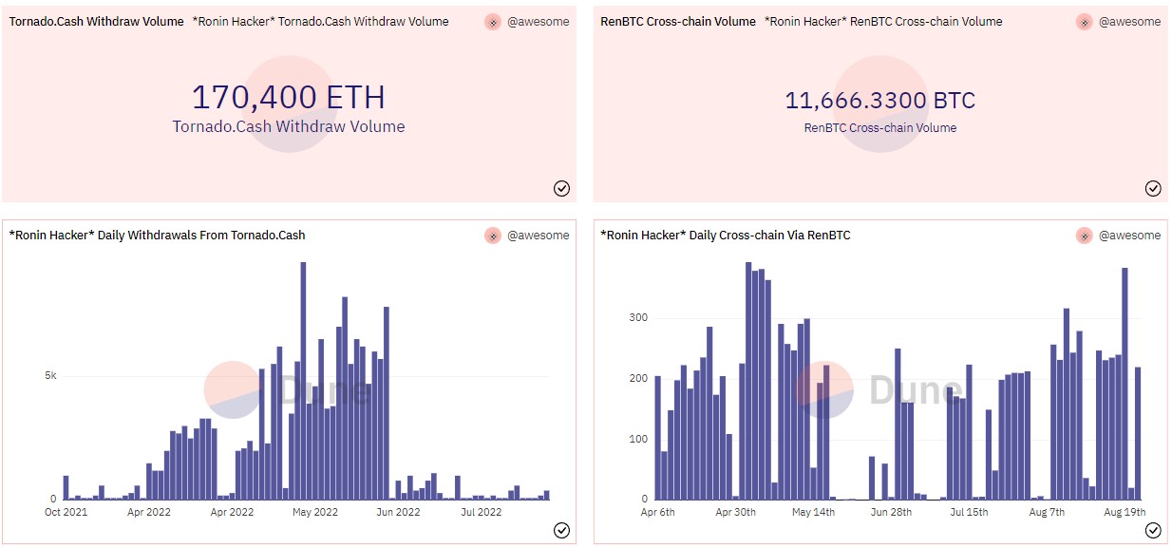Click @awesome avatar icon on RenBTC counter panel
Viewport: 1172px width, 548px height.
1084,21
